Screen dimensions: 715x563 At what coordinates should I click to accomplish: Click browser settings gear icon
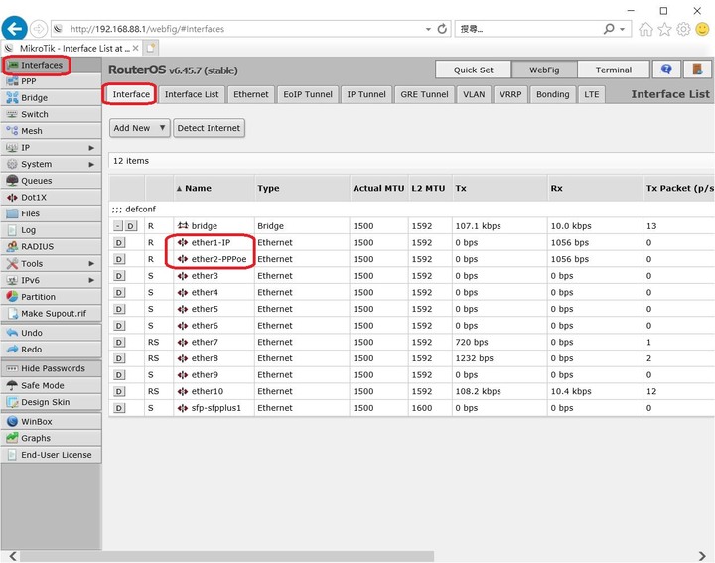pos(683,29)
